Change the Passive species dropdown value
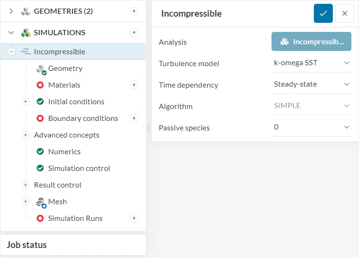 coord(311,127)
